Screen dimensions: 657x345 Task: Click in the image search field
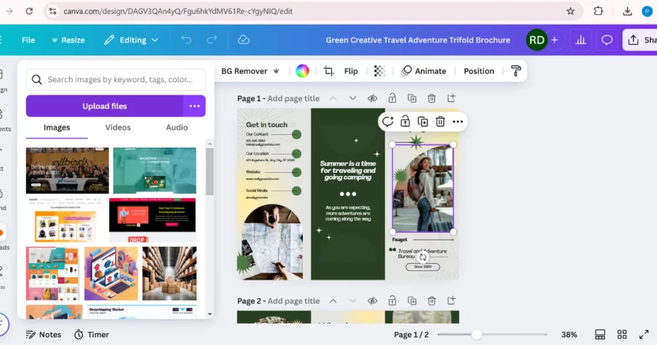(115, 80)
